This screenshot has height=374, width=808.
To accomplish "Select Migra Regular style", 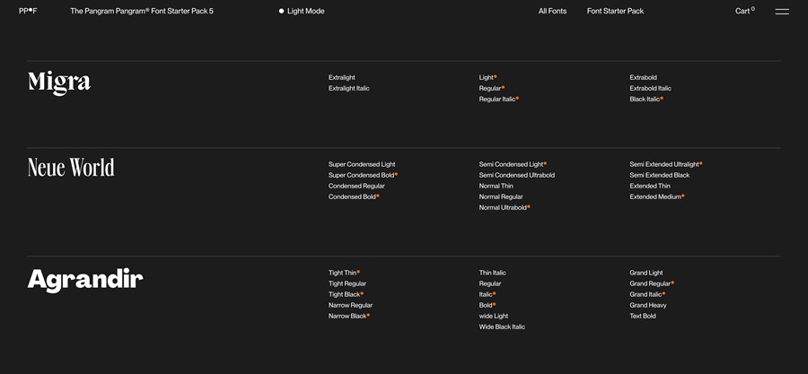I will click(x=490, y=89).
